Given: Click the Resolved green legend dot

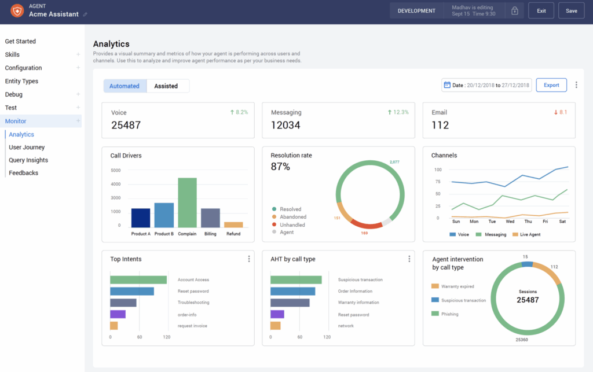Looking at the screenshot, I should (x=273, y=209).
